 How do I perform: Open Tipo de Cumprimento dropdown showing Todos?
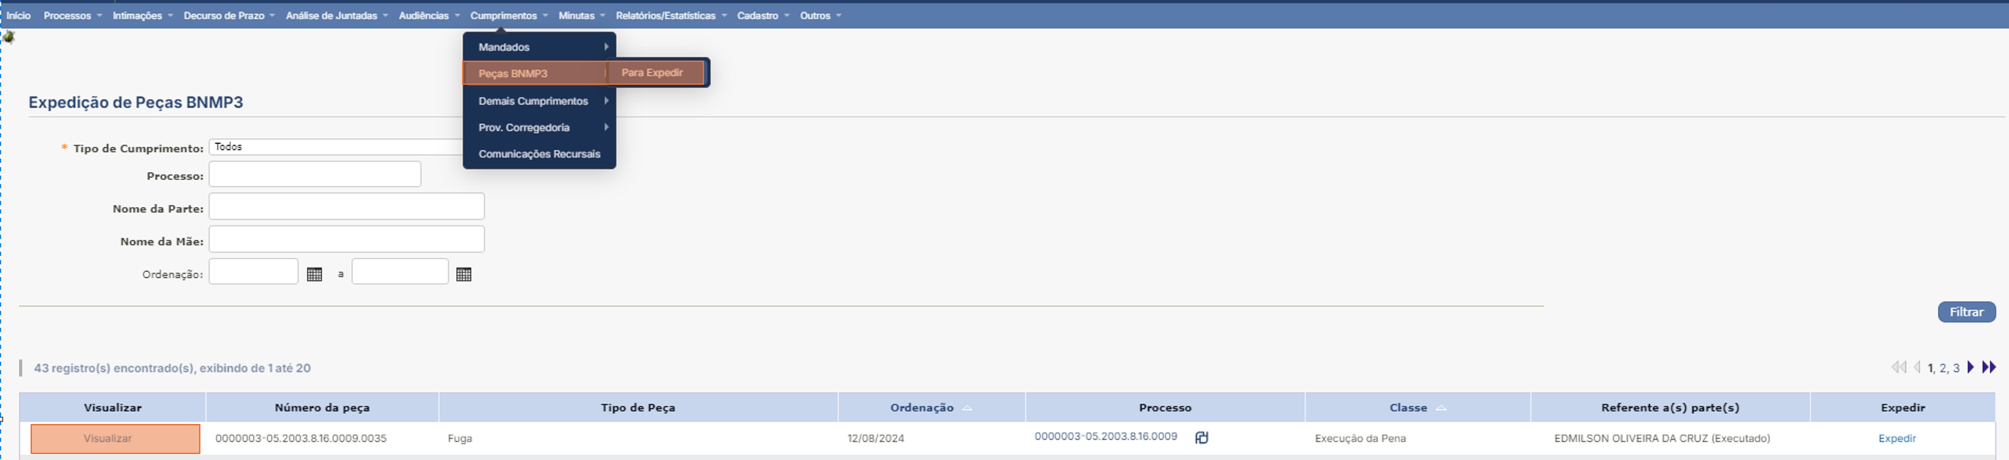(x=337, y=147)
